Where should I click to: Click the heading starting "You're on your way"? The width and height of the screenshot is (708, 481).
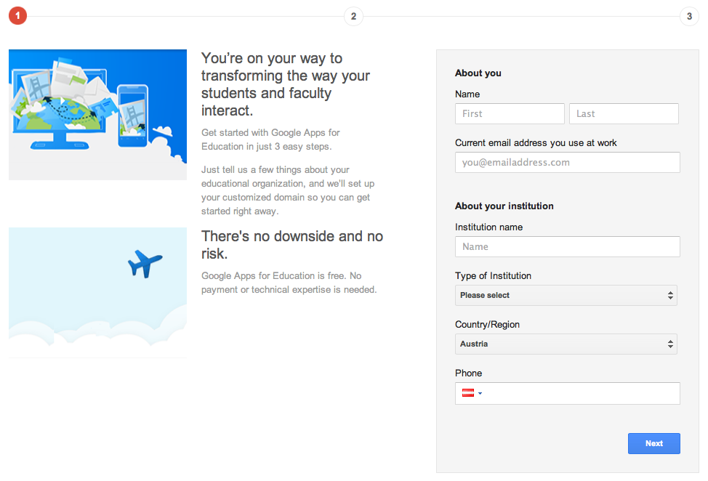pyautogui.click(x=286, y=84)
